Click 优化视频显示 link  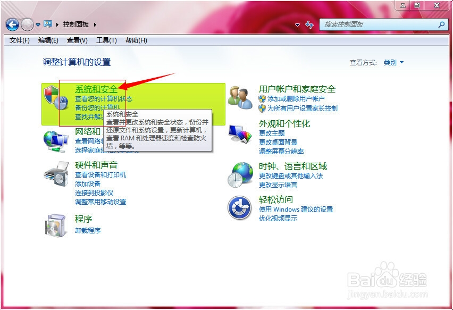point(278,218)
